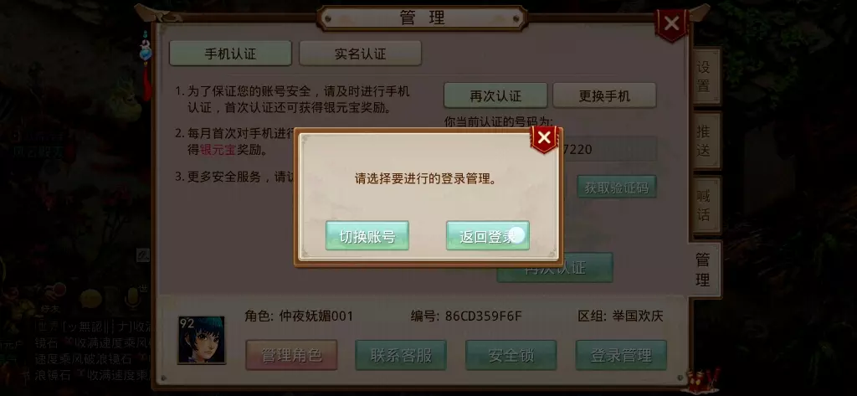
Task: Close the 管理 settings window
Action: [672, 24]
